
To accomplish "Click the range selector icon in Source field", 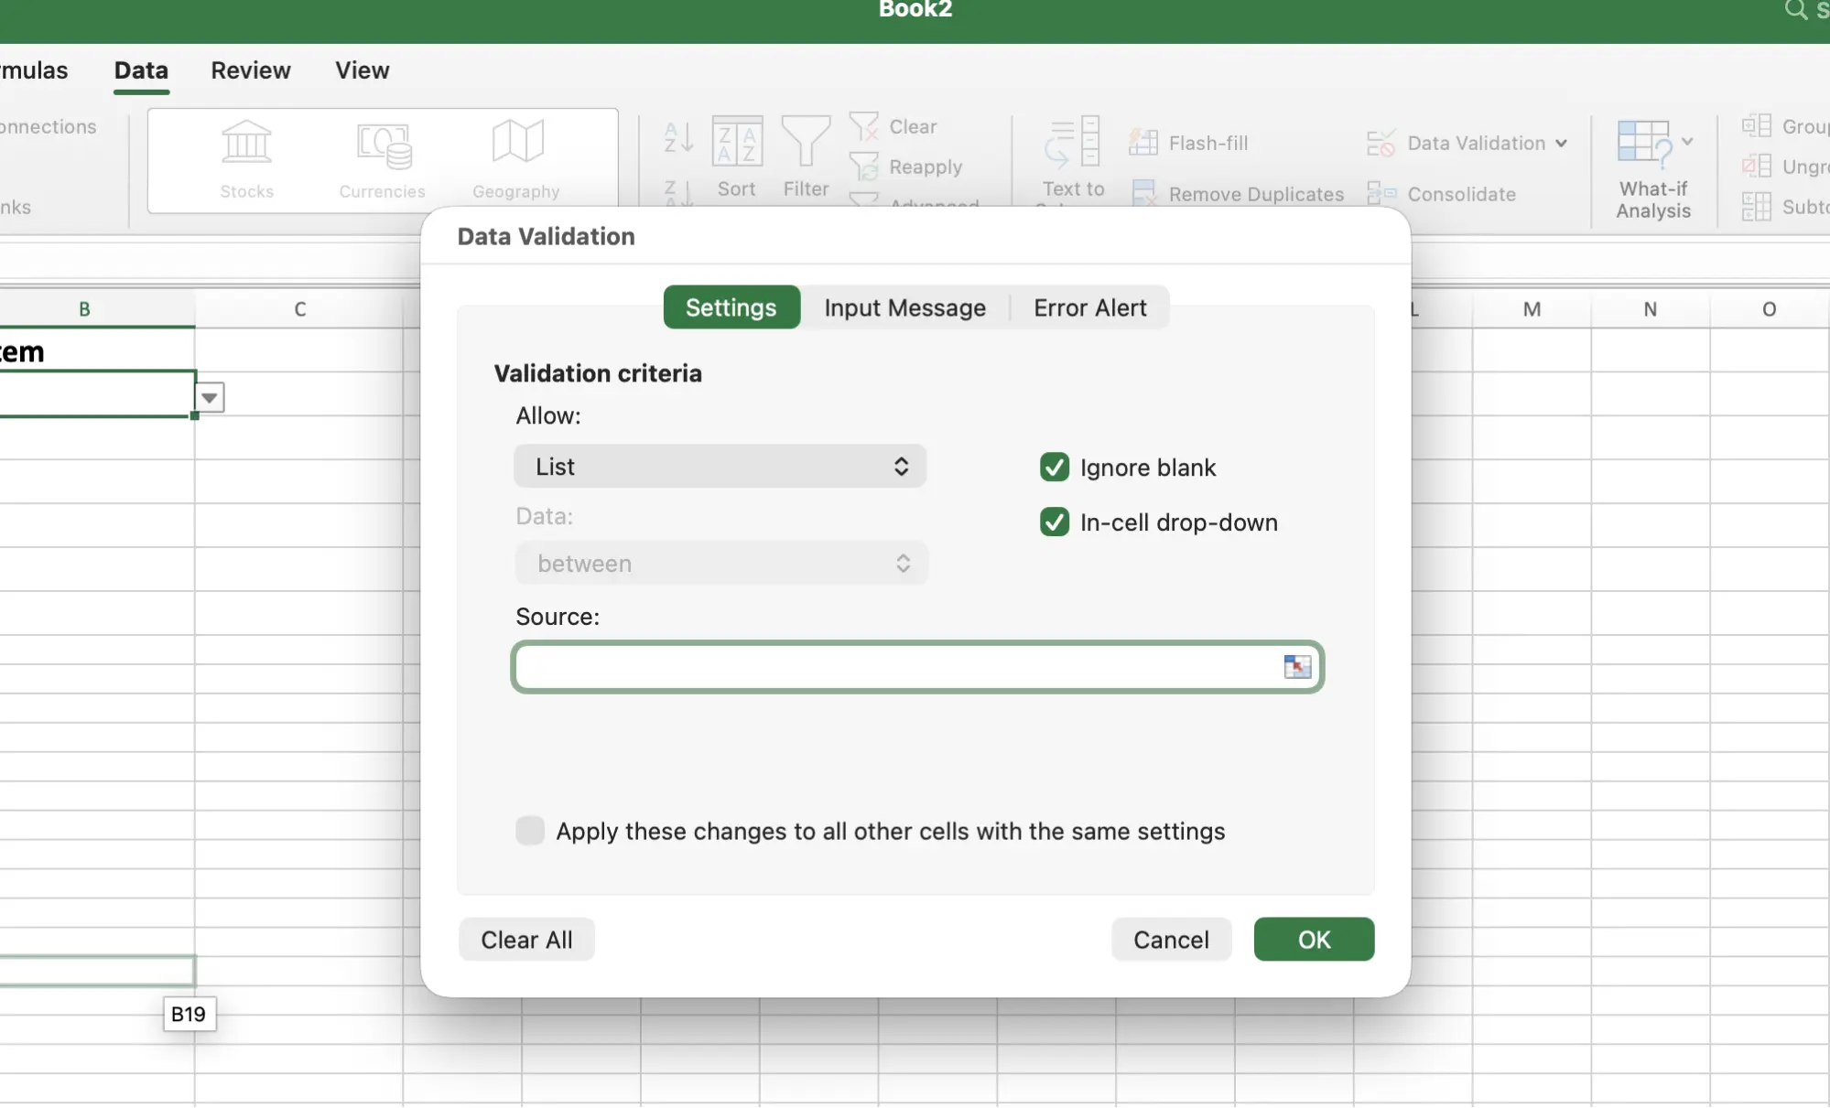I will point(1297,667).
